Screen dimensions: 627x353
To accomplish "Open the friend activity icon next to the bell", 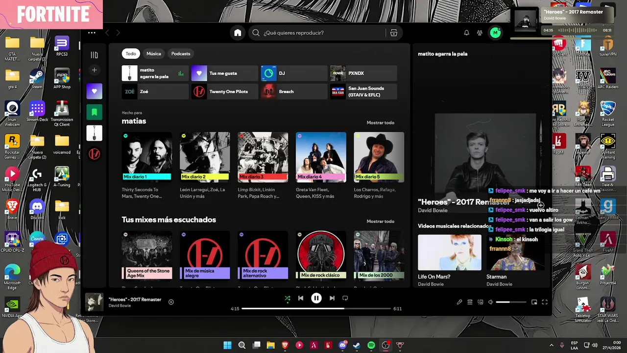I will (x=480, y=33).
